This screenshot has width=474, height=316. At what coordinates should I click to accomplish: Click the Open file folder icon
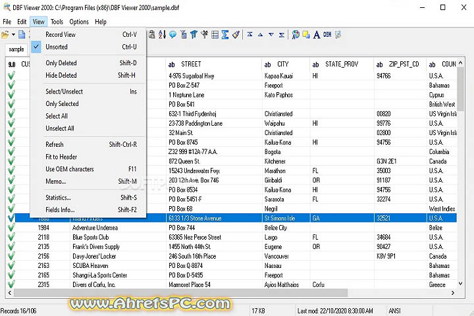click(5, 35)
